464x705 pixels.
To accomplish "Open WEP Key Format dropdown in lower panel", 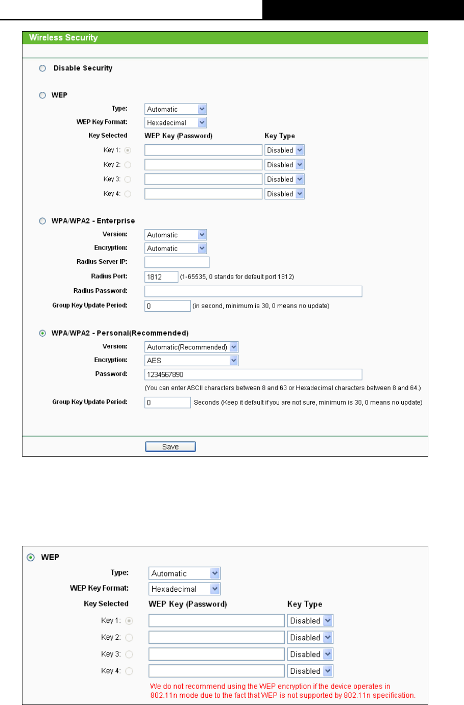I will coord(184,589).
